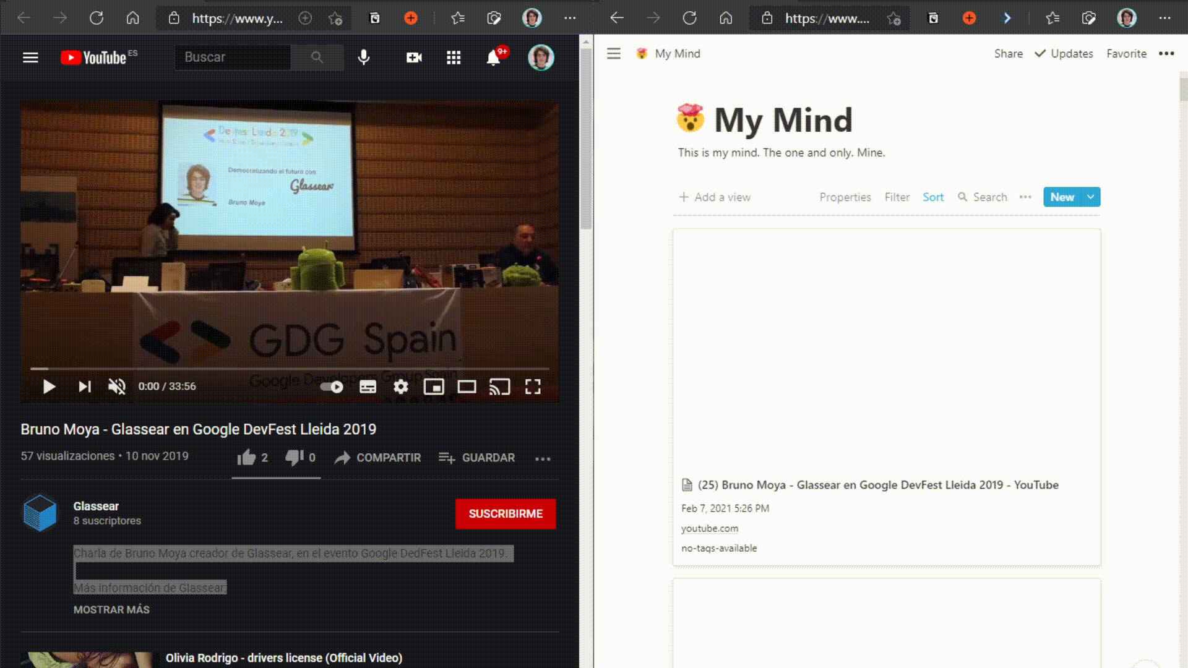Expand the New button dropdown arrow

[1090, 197]
